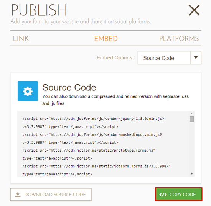Viewport: 211px width, 206px height.
Task: Click the Source Code heading text
Action: pyautogui.click(x=69, y=88)
